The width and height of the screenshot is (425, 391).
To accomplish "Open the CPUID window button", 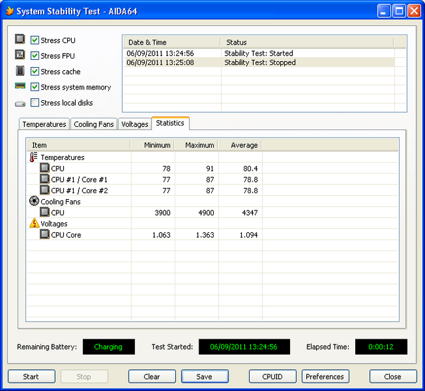I will 272,376.
